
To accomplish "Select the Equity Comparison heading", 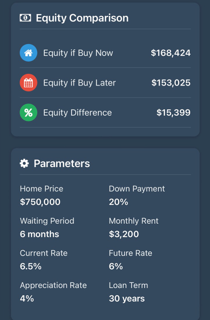I will (82, 18).
